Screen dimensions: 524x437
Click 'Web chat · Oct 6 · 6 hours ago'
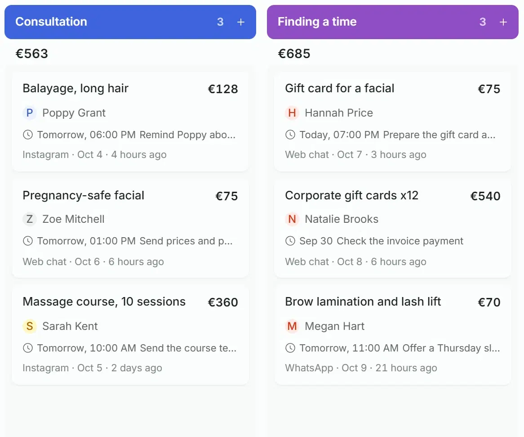pos(93,261)
